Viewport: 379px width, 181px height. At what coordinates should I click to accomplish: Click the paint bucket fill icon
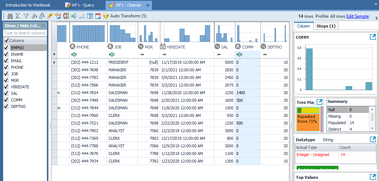[x=34, y=16]
